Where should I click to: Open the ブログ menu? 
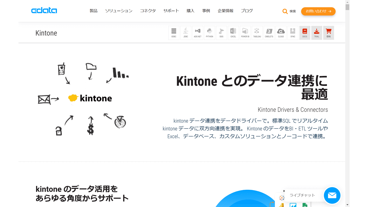click(247, 11)
